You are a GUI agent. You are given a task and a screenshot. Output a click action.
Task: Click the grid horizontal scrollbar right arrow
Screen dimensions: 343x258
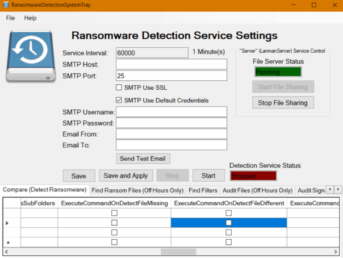335,252
